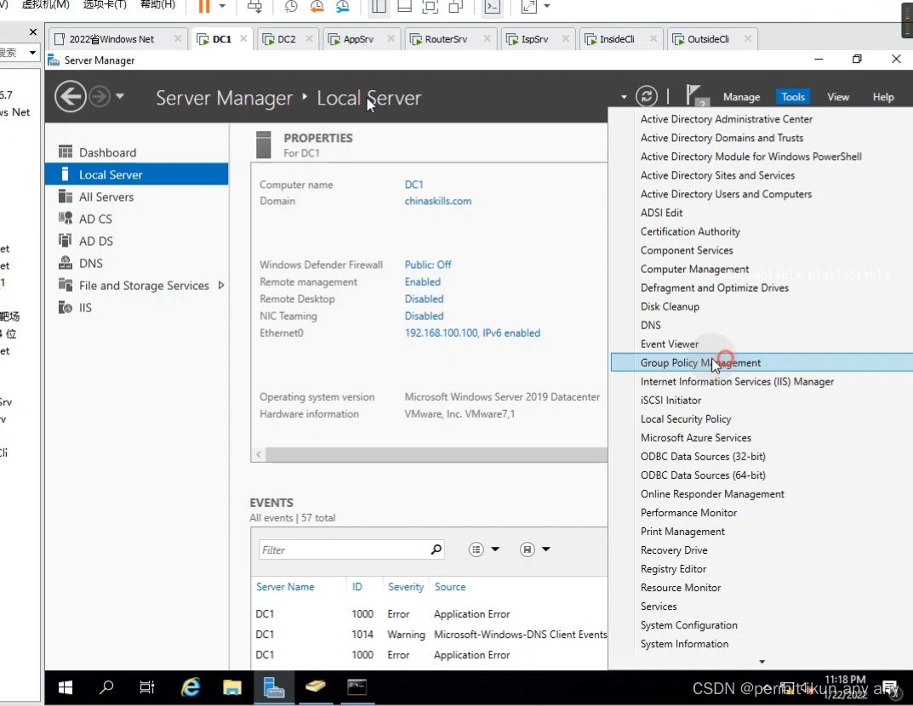Click the chinaskills.com domain link
Viewport: 913px width, 706px height.
click(438, 201)
